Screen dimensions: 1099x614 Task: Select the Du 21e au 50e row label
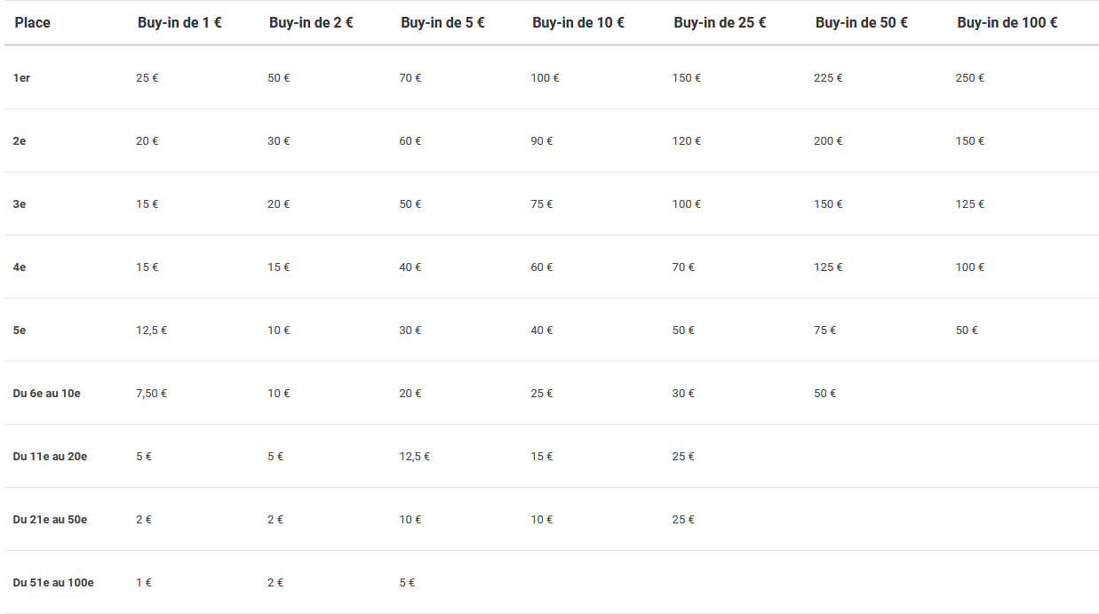pos(50,520)
